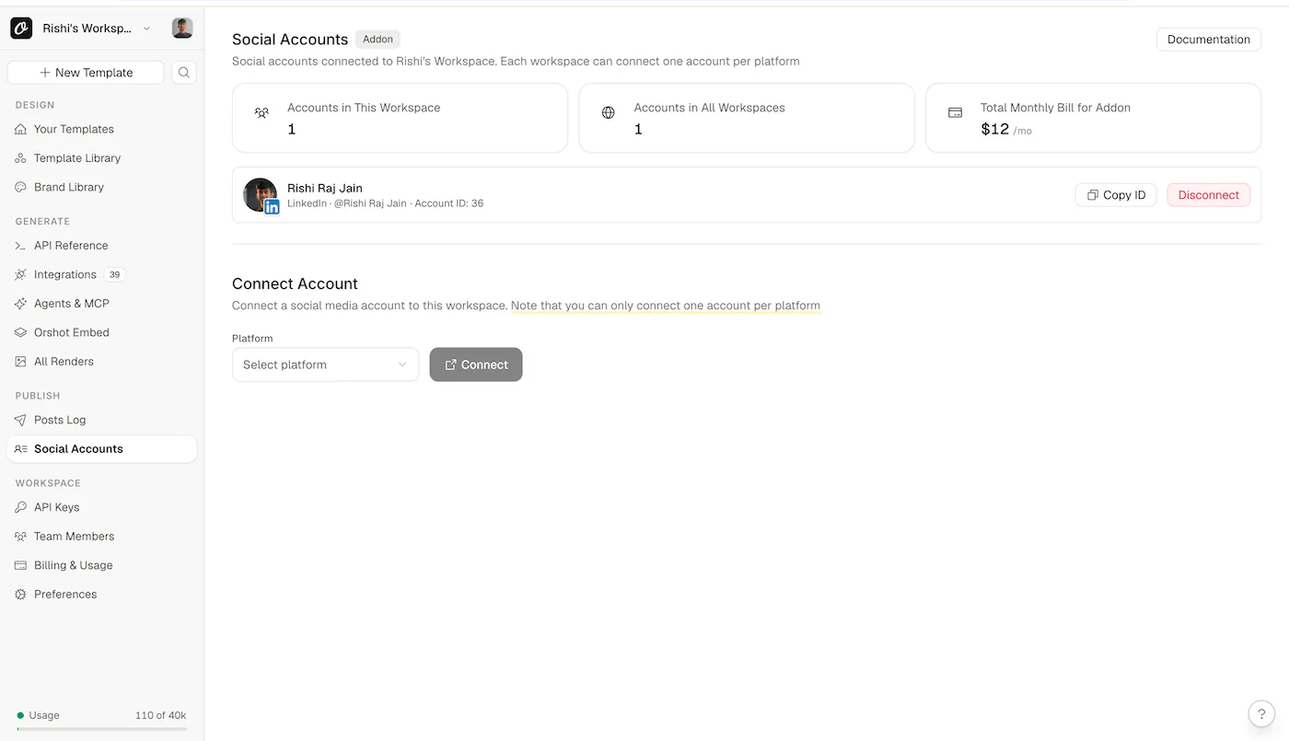1289x741 pixels.
Task: Open the user profile avatar in the sidebar
Action: (x=182, y=29)
